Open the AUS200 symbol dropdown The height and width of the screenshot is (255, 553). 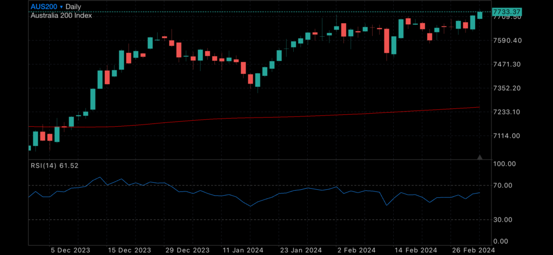coord(46,6)
